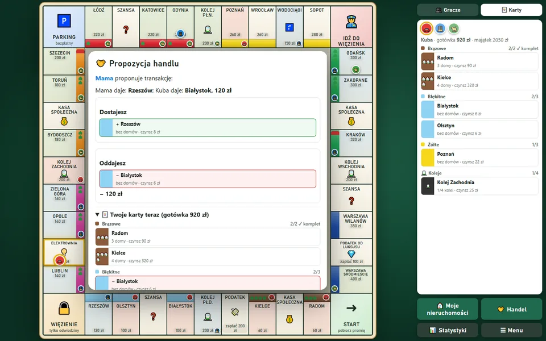Click the blue Parking P icon
546x341 pixels.
(64, 21)
